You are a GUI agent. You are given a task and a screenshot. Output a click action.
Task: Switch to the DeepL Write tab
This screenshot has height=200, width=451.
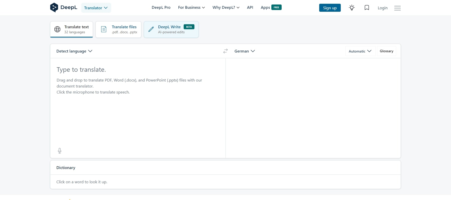click(x=171, y=29)
